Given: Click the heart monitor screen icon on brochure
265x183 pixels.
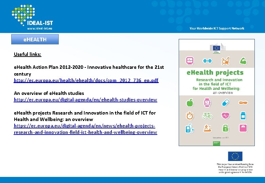Looking at the screenshot, I should pyautogui.click(x=190, y=61).
